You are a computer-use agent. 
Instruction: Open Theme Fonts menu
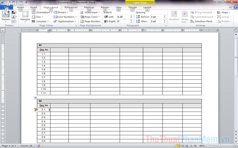pyautogui.click(x=14, y=17)
